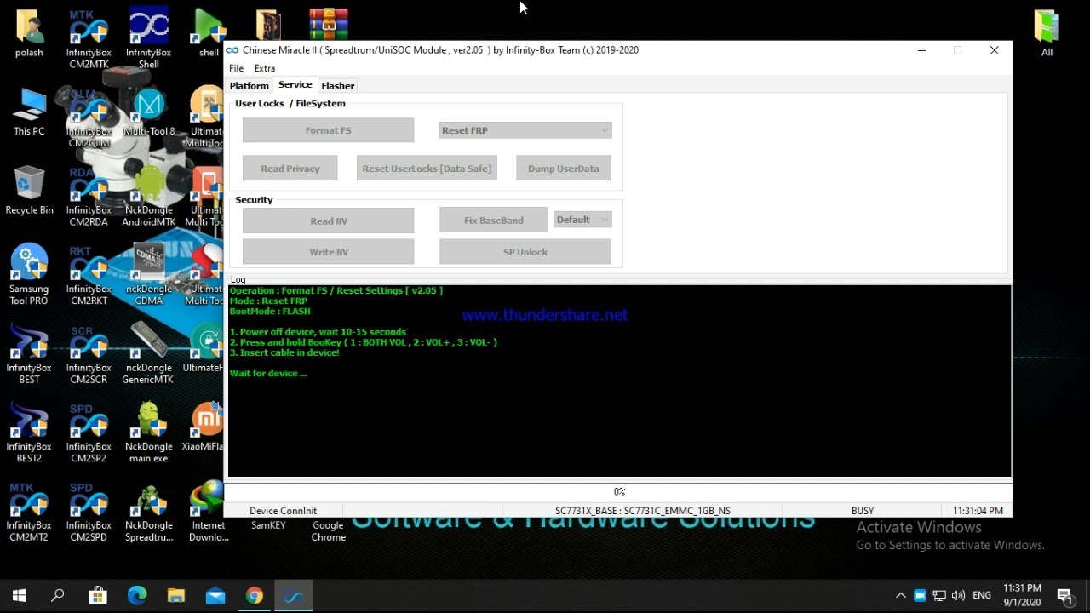Open the notification center icon
Viewport: 1090px width, 613px height.
(x=1064, y=596)
